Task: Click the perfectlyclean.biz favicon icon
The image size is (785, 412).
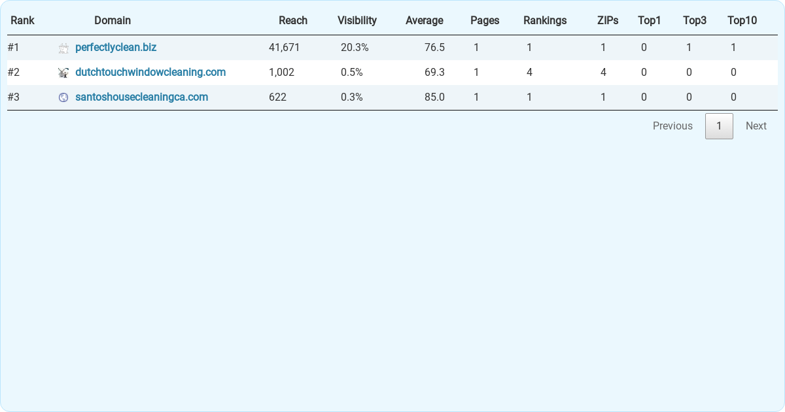Action: coord(63,48)
